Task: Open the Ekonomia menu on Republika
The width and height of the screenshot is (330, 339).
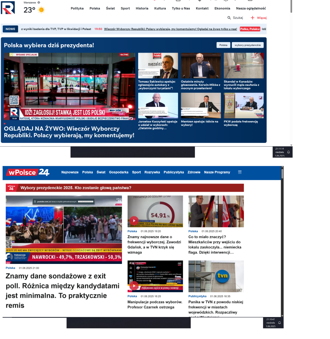Action: [x=222, y=9]
